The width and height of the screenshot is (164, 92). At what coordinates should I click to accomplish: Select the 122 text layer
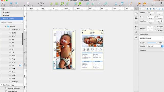[x=12, y=46]
